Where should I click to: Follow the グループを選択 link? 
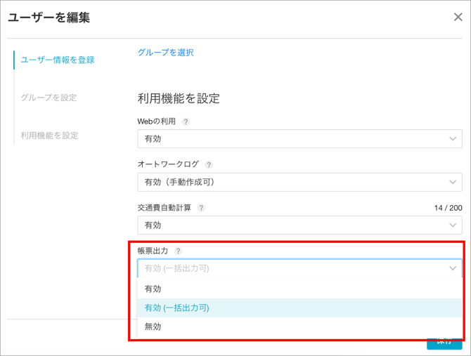(165, 52)
